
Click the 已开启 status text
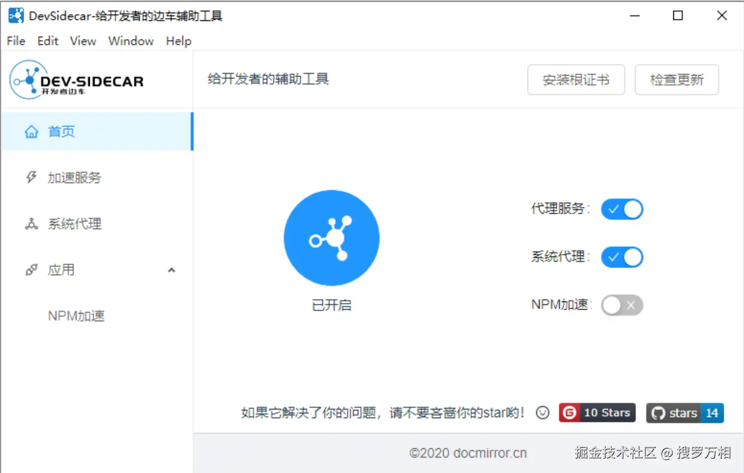(x=331, y=305)
